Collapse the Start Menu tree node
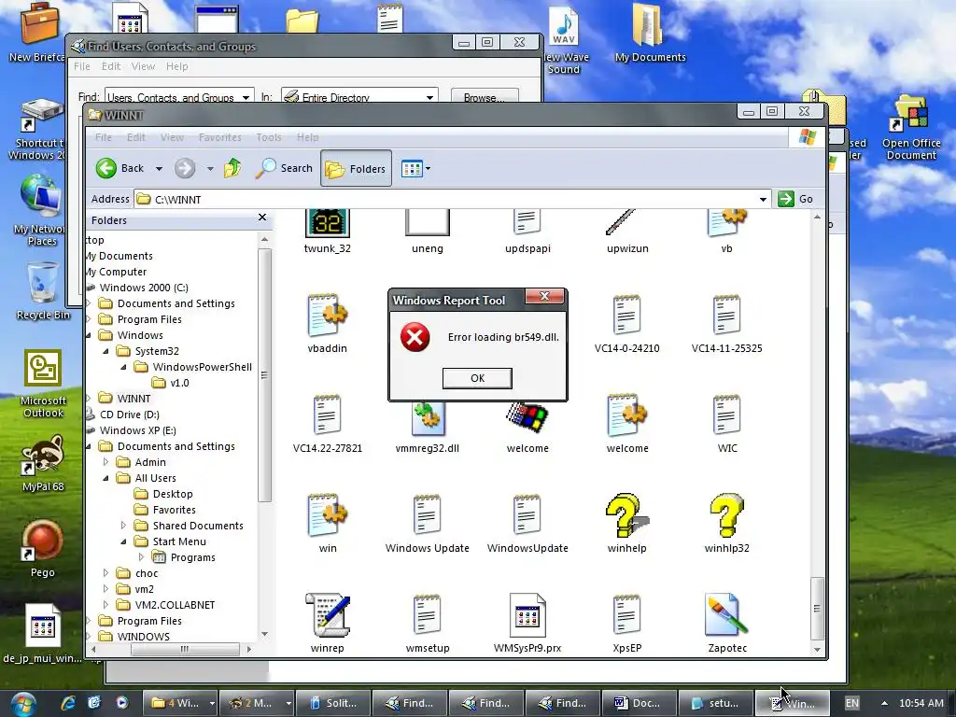 (124, 541)
